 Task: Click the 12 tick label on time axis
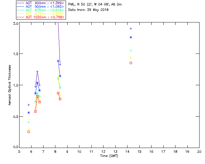pos(103,151)
